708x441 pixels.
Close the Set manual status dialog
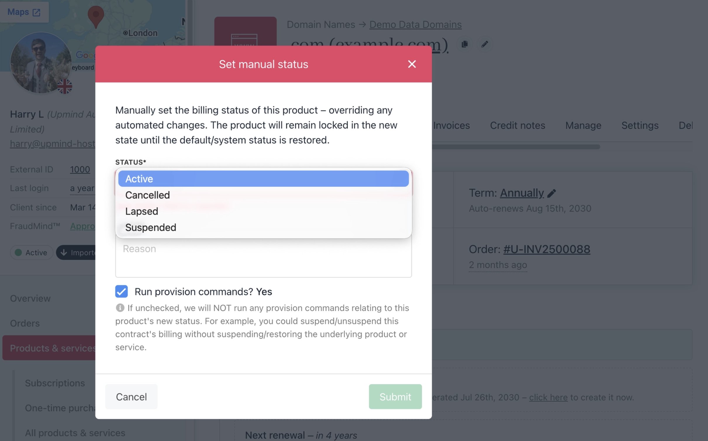[x=412, y=64]
